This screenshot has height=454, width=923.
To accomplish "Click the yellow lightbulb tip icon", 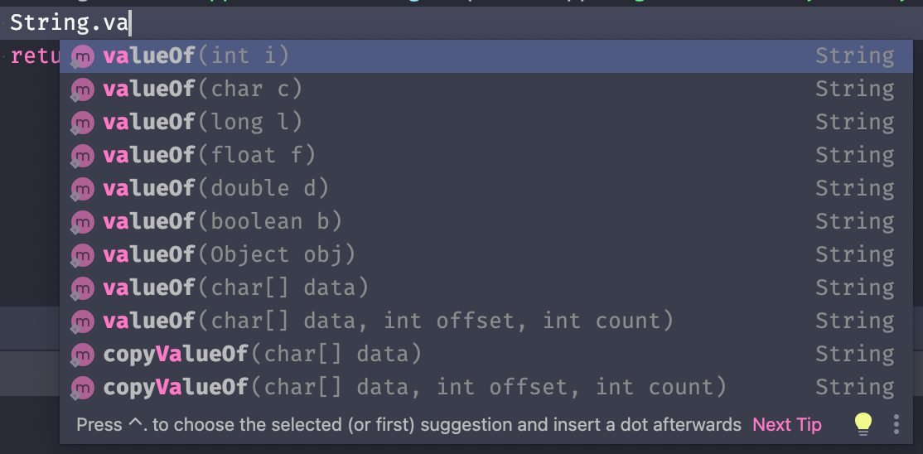I will click(x=863, y=424).
